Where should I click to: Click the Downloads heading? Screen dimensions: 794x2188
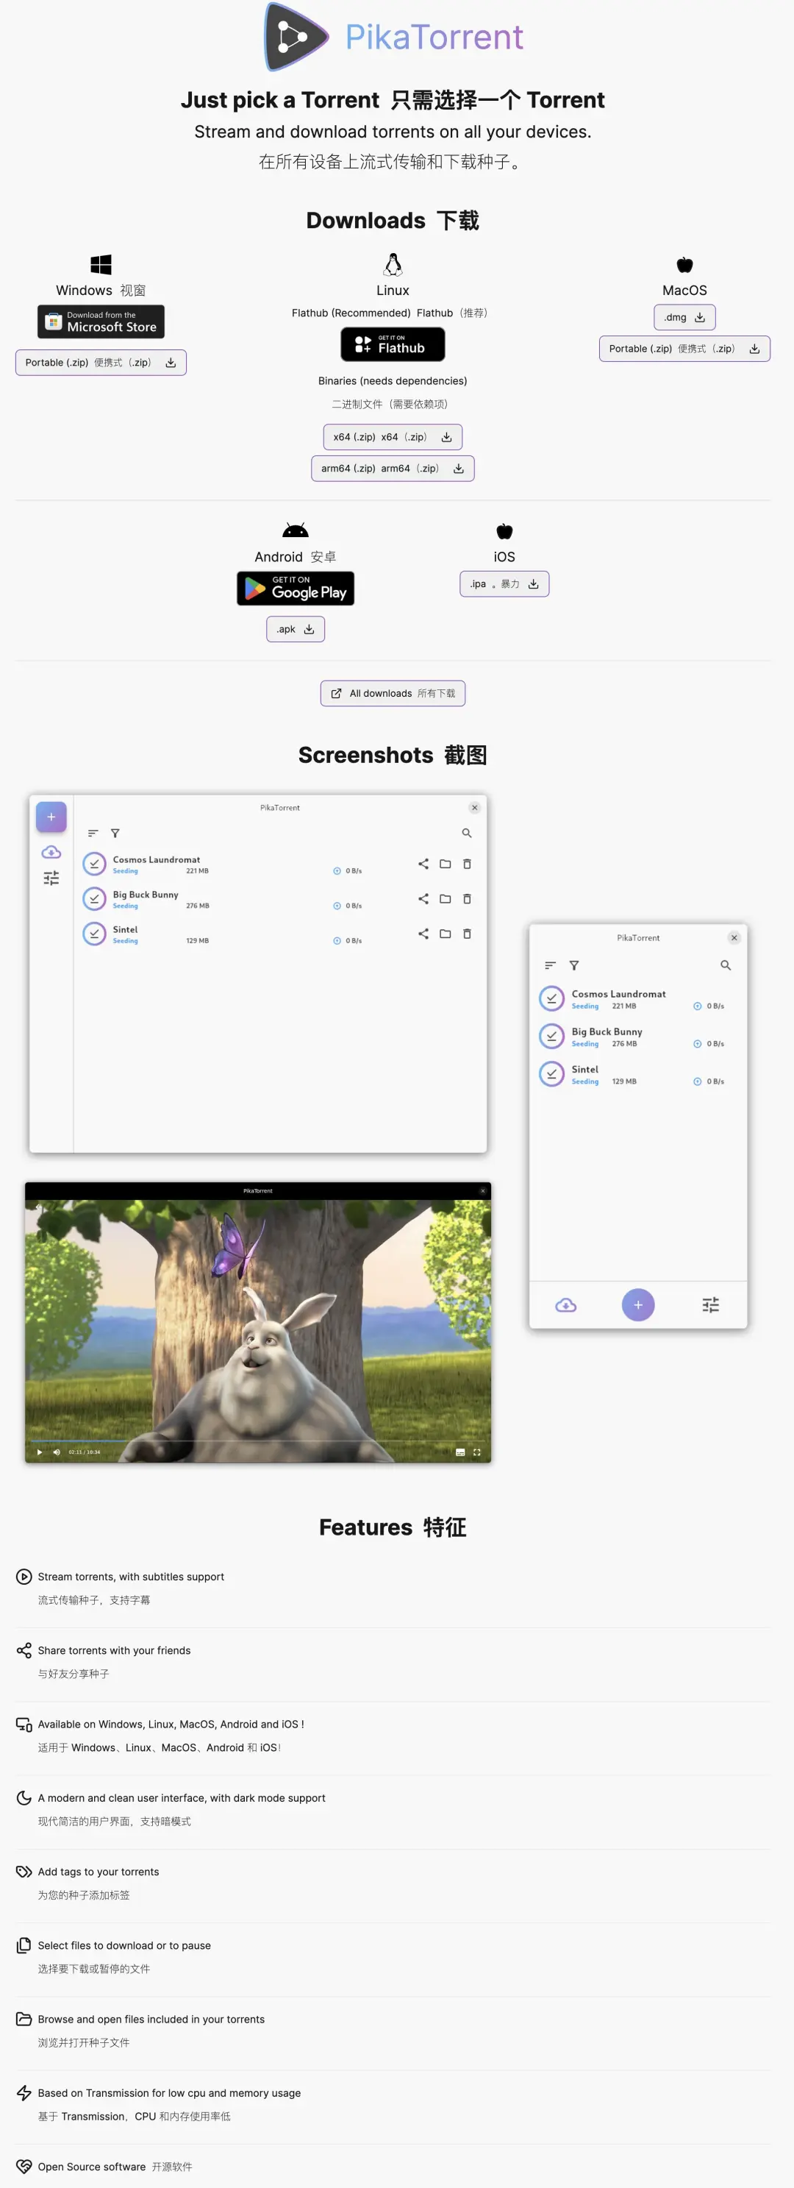pos(393,221)
